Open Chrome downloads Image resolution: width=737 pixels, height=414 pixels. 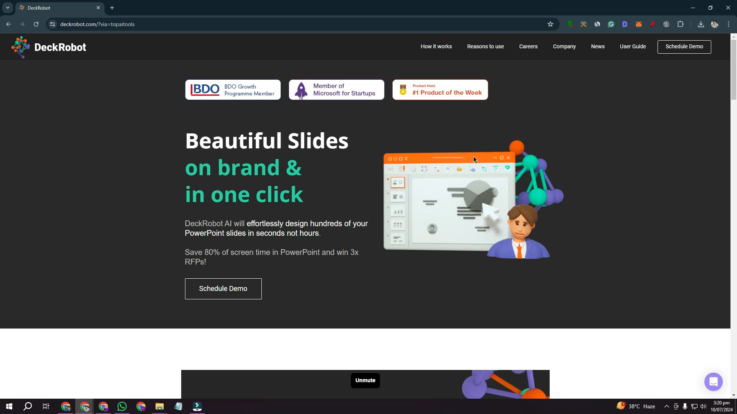[x=701, y=24]
